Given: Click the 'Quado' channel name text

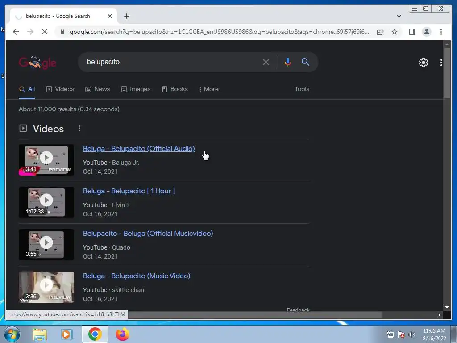Looking at the screenshot, I should point(121,247).
